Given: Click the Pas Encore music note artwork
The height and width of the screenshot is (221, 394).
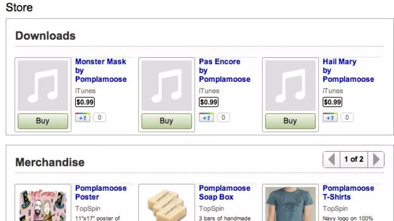Looking at the screenshot, I should (x=166, y=86).
